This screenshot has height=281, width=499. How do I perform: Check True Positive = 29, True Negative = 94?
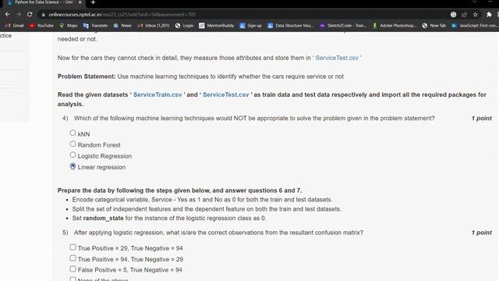(73, 247)
